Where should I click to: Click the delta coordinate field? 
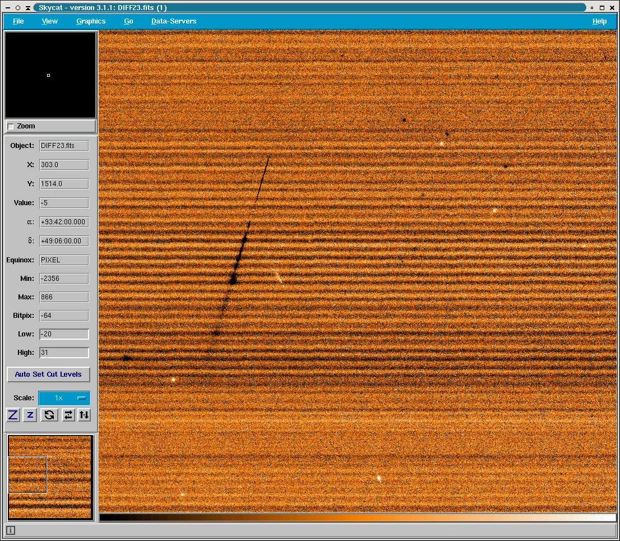coord(64,241)
